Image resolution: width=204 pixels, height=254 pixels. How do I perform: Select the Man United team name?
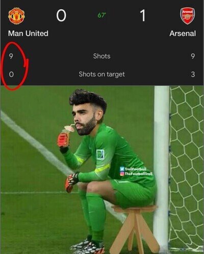[28, 33]
